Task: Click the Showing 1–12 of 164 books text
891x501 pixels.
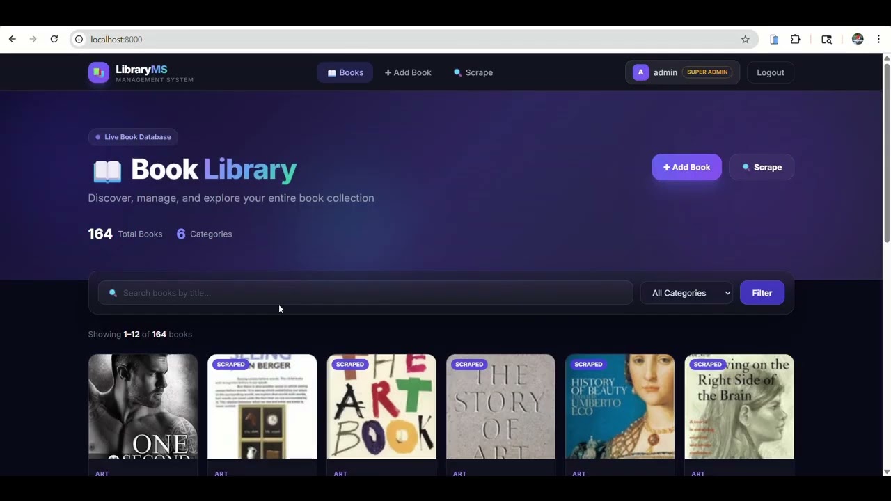Action: (140, 335)
